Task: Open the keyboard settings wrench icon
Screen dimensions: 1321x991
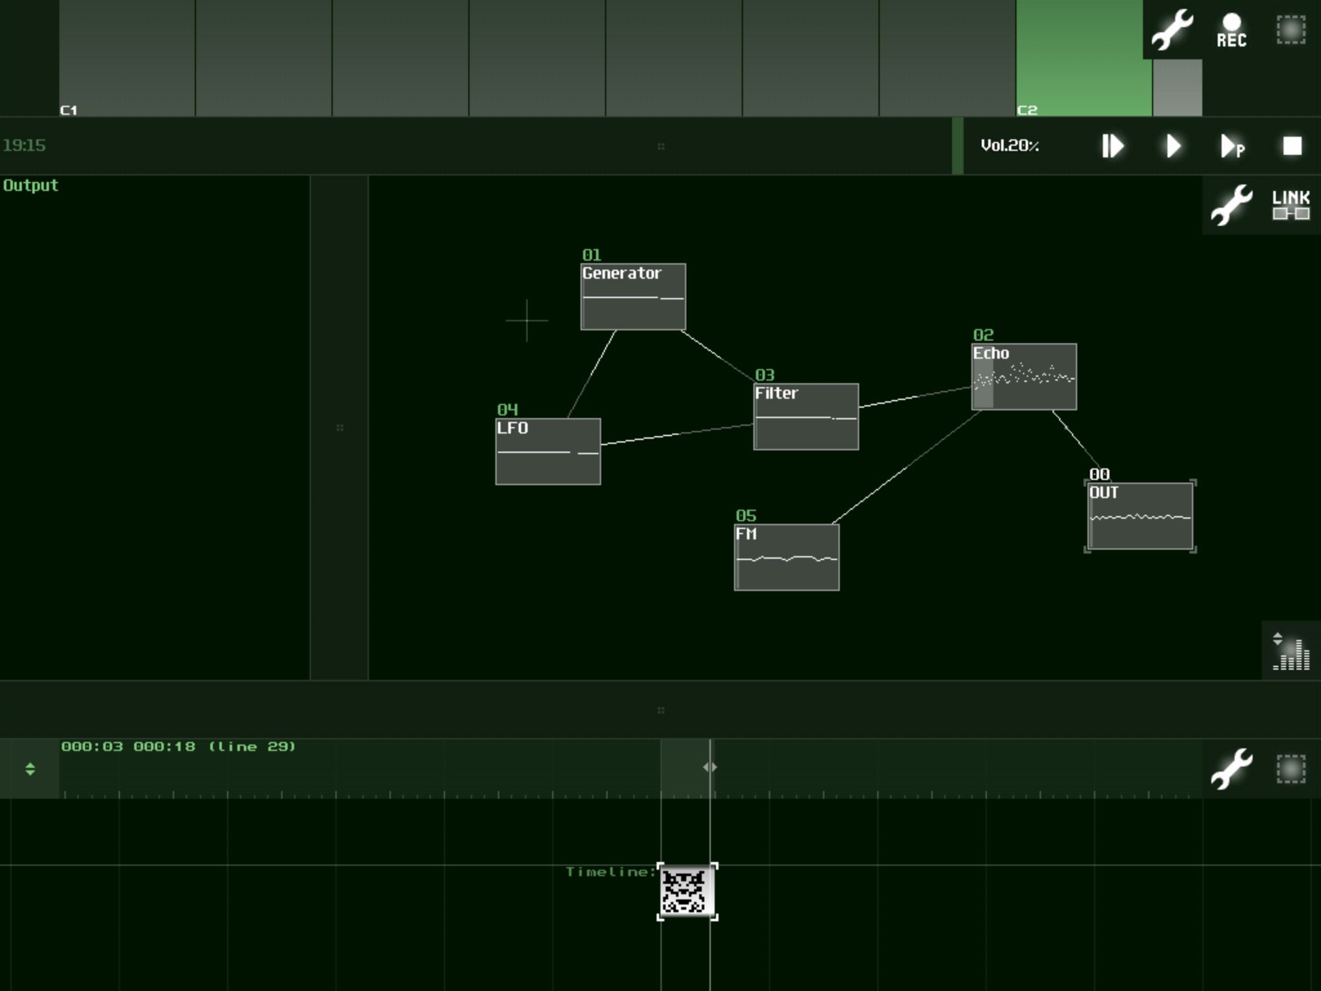Action: (x=1172, y=30)
